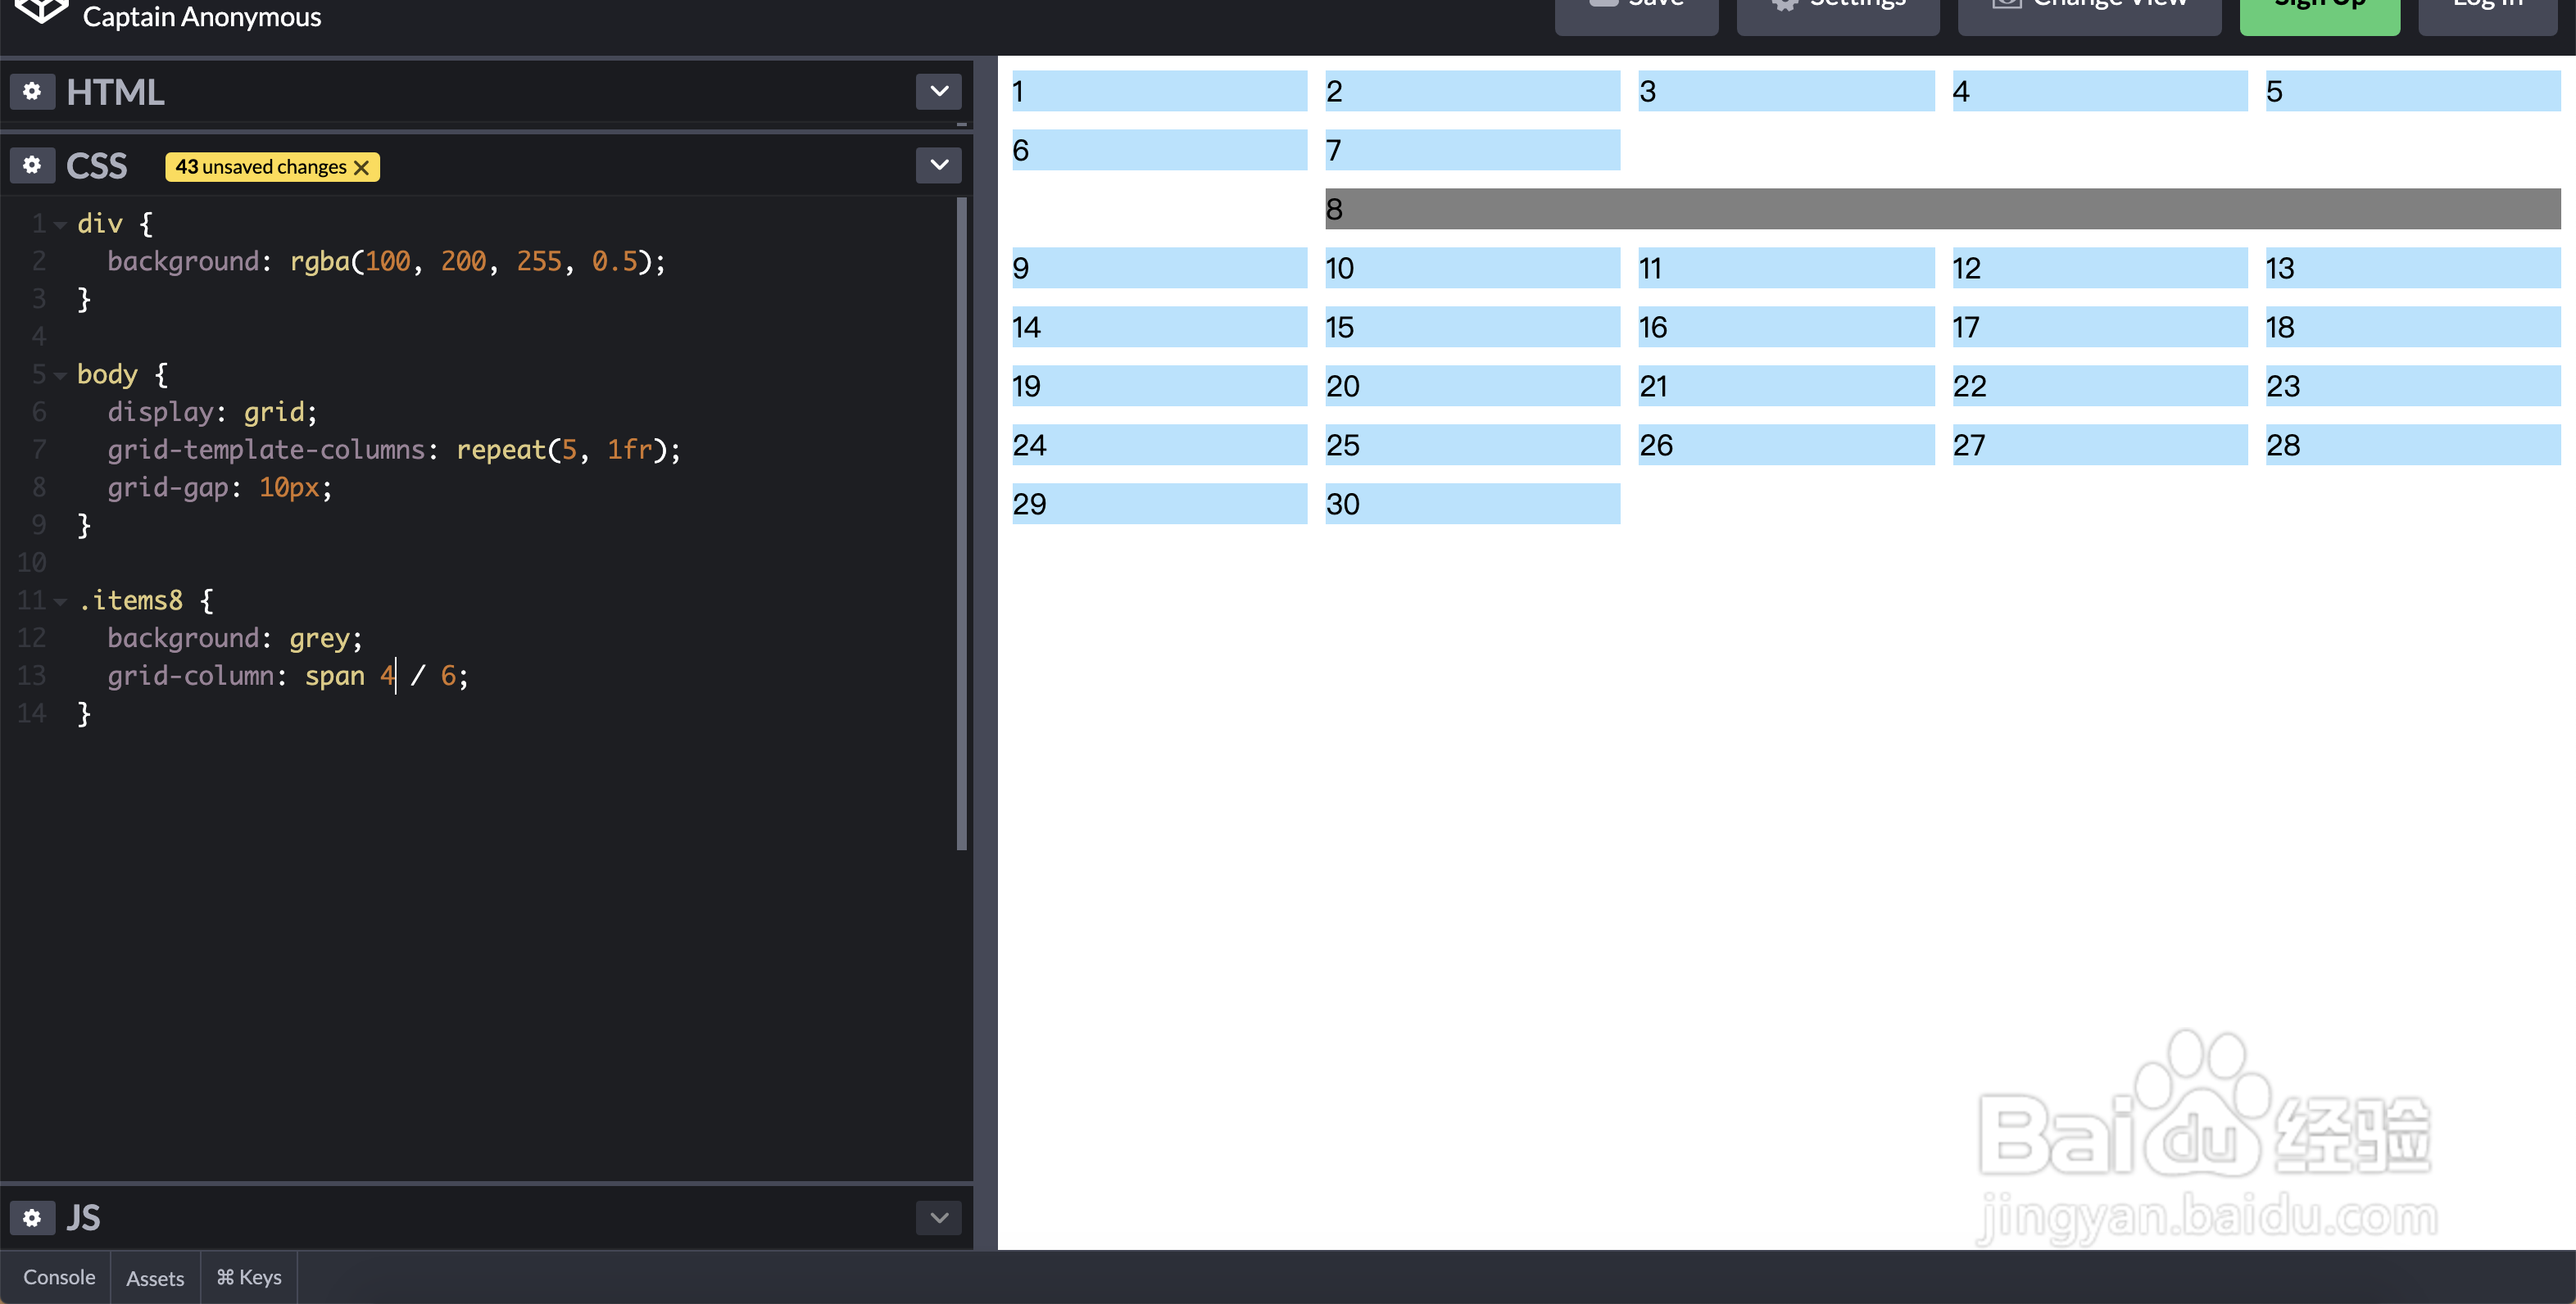Show the Keys shortcuts tab

tap(249, 1277)
